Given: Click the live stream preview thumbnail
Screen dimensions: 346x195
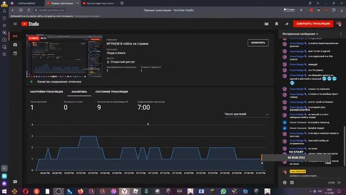Looking at the screenshot, I should [x=64, y=56].
